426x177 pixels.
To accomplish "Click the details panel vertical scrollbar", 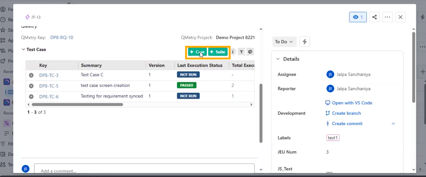I will pos(414,67).
